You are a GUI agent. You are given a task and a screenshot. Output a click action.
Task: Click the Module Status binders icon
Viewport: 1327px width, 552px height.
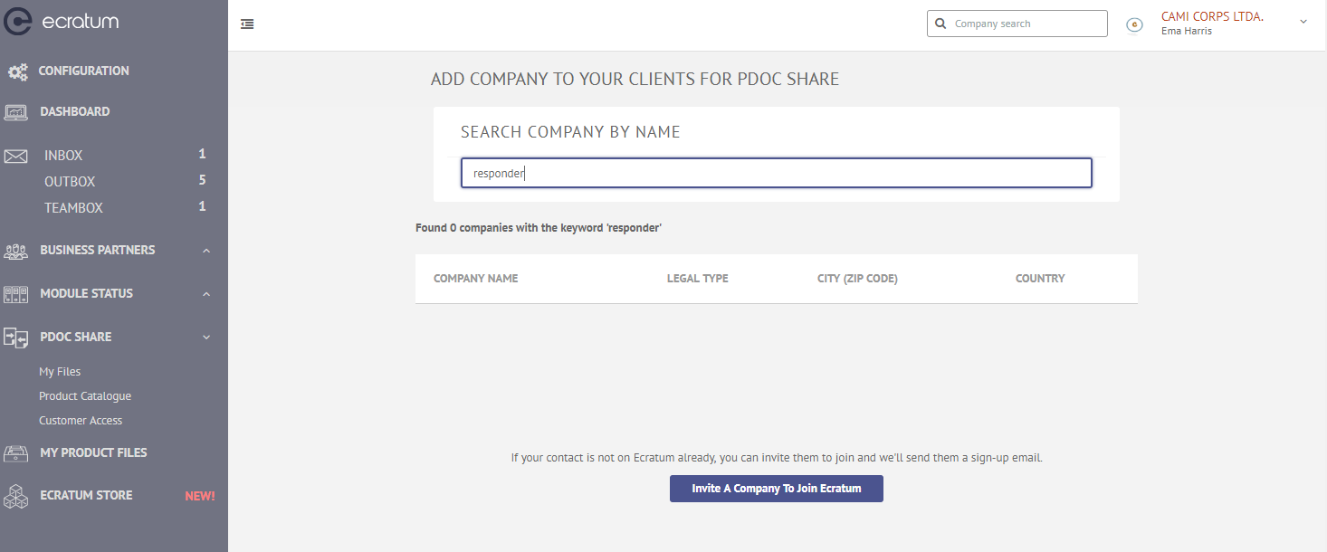click(16, 294)
